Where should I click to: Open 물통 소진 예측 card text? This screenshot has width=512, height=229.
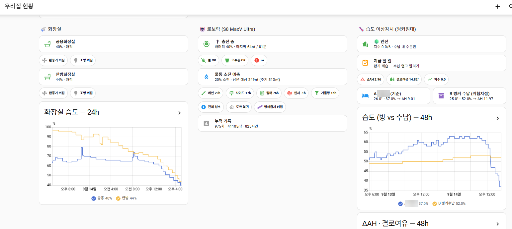pyautogui.click(x=248, y=77)
